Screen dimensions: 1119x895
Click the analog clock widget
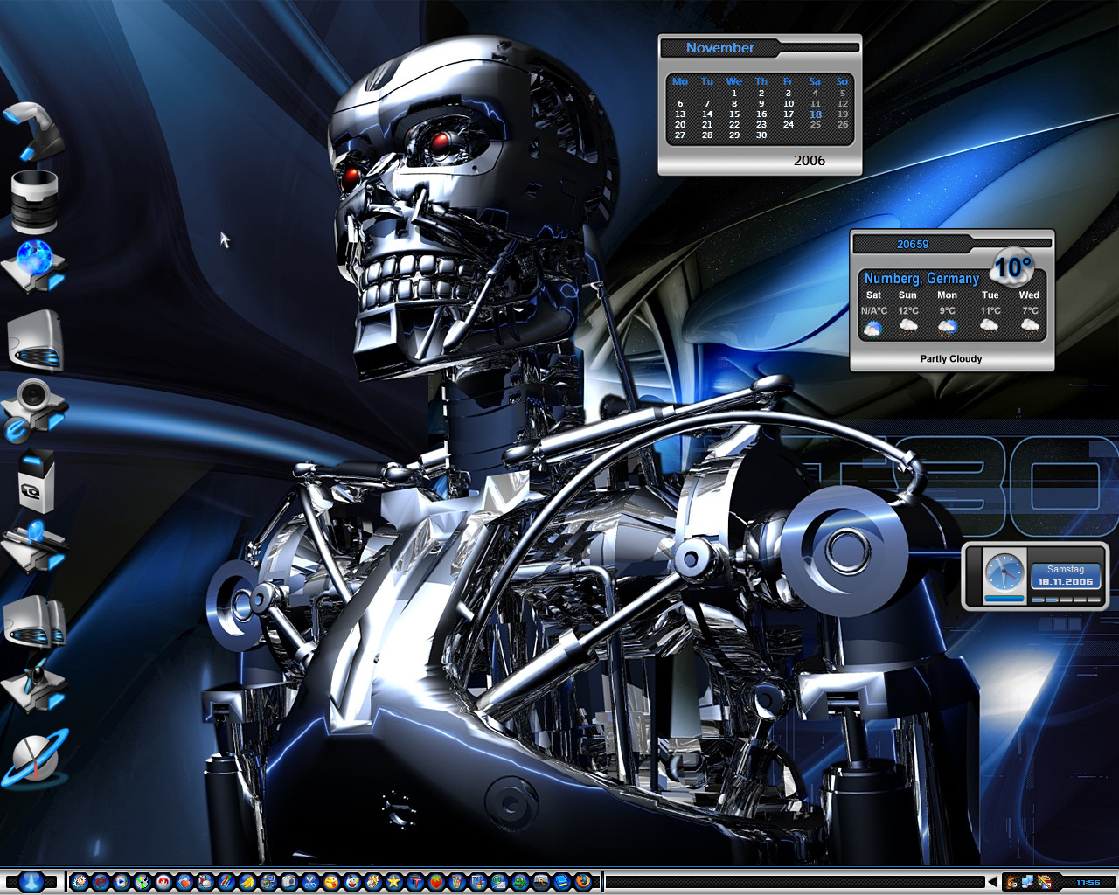(1004, 572)
